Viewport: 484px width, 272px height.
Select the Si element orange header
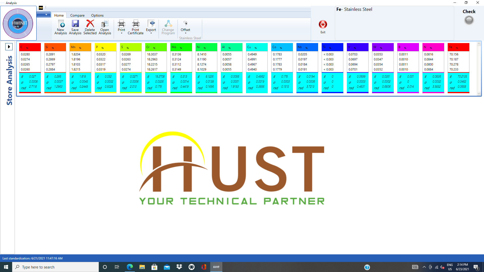click(55, 47)
